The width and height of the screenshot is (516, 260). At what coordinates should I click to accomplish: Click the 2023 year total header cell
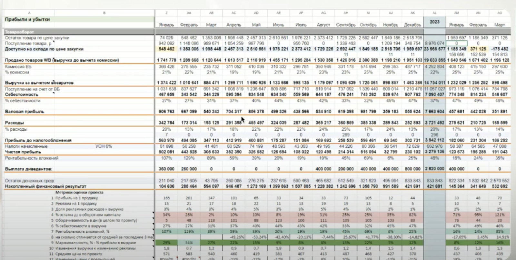pos(434,22)
